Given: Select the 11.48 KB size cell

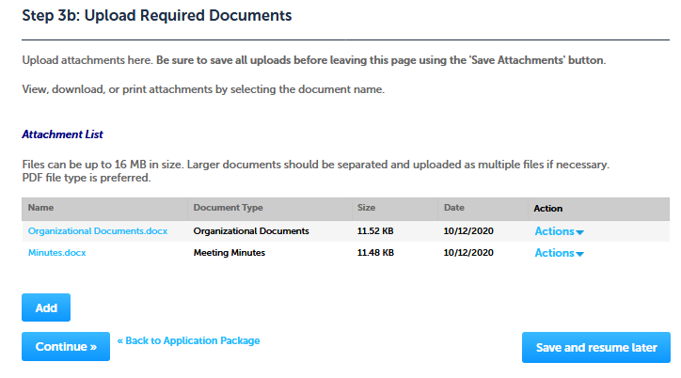Looking at the screenshot, I should pos(375,253).
